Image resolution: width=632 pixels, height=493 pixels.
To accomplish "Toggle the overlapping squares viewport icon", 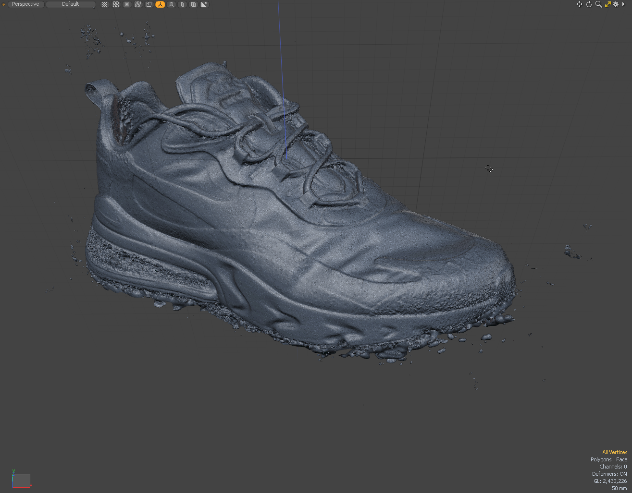I will (x=149, y=4).
